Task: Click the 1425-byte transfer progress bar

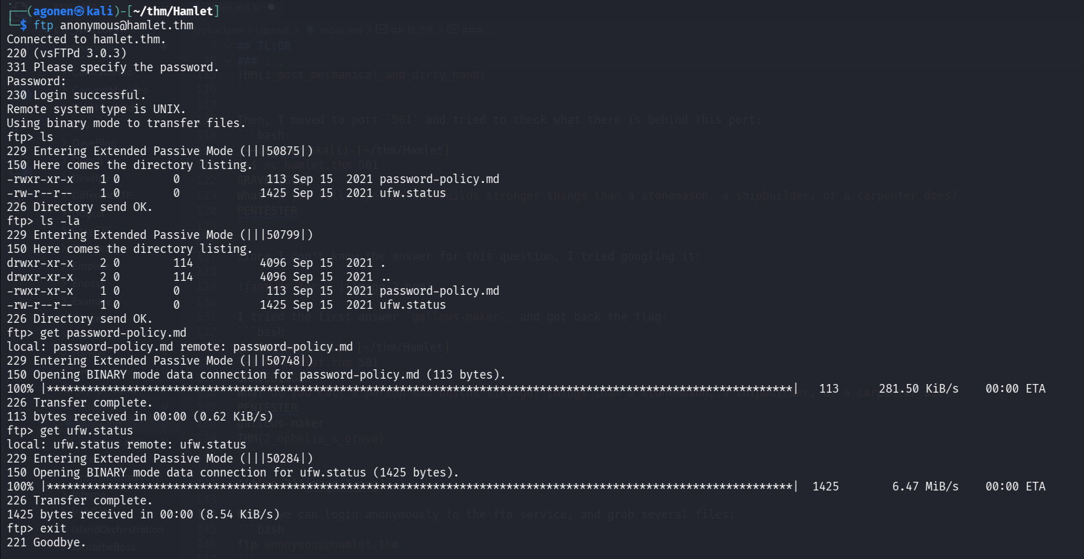Action: point(419,486)
